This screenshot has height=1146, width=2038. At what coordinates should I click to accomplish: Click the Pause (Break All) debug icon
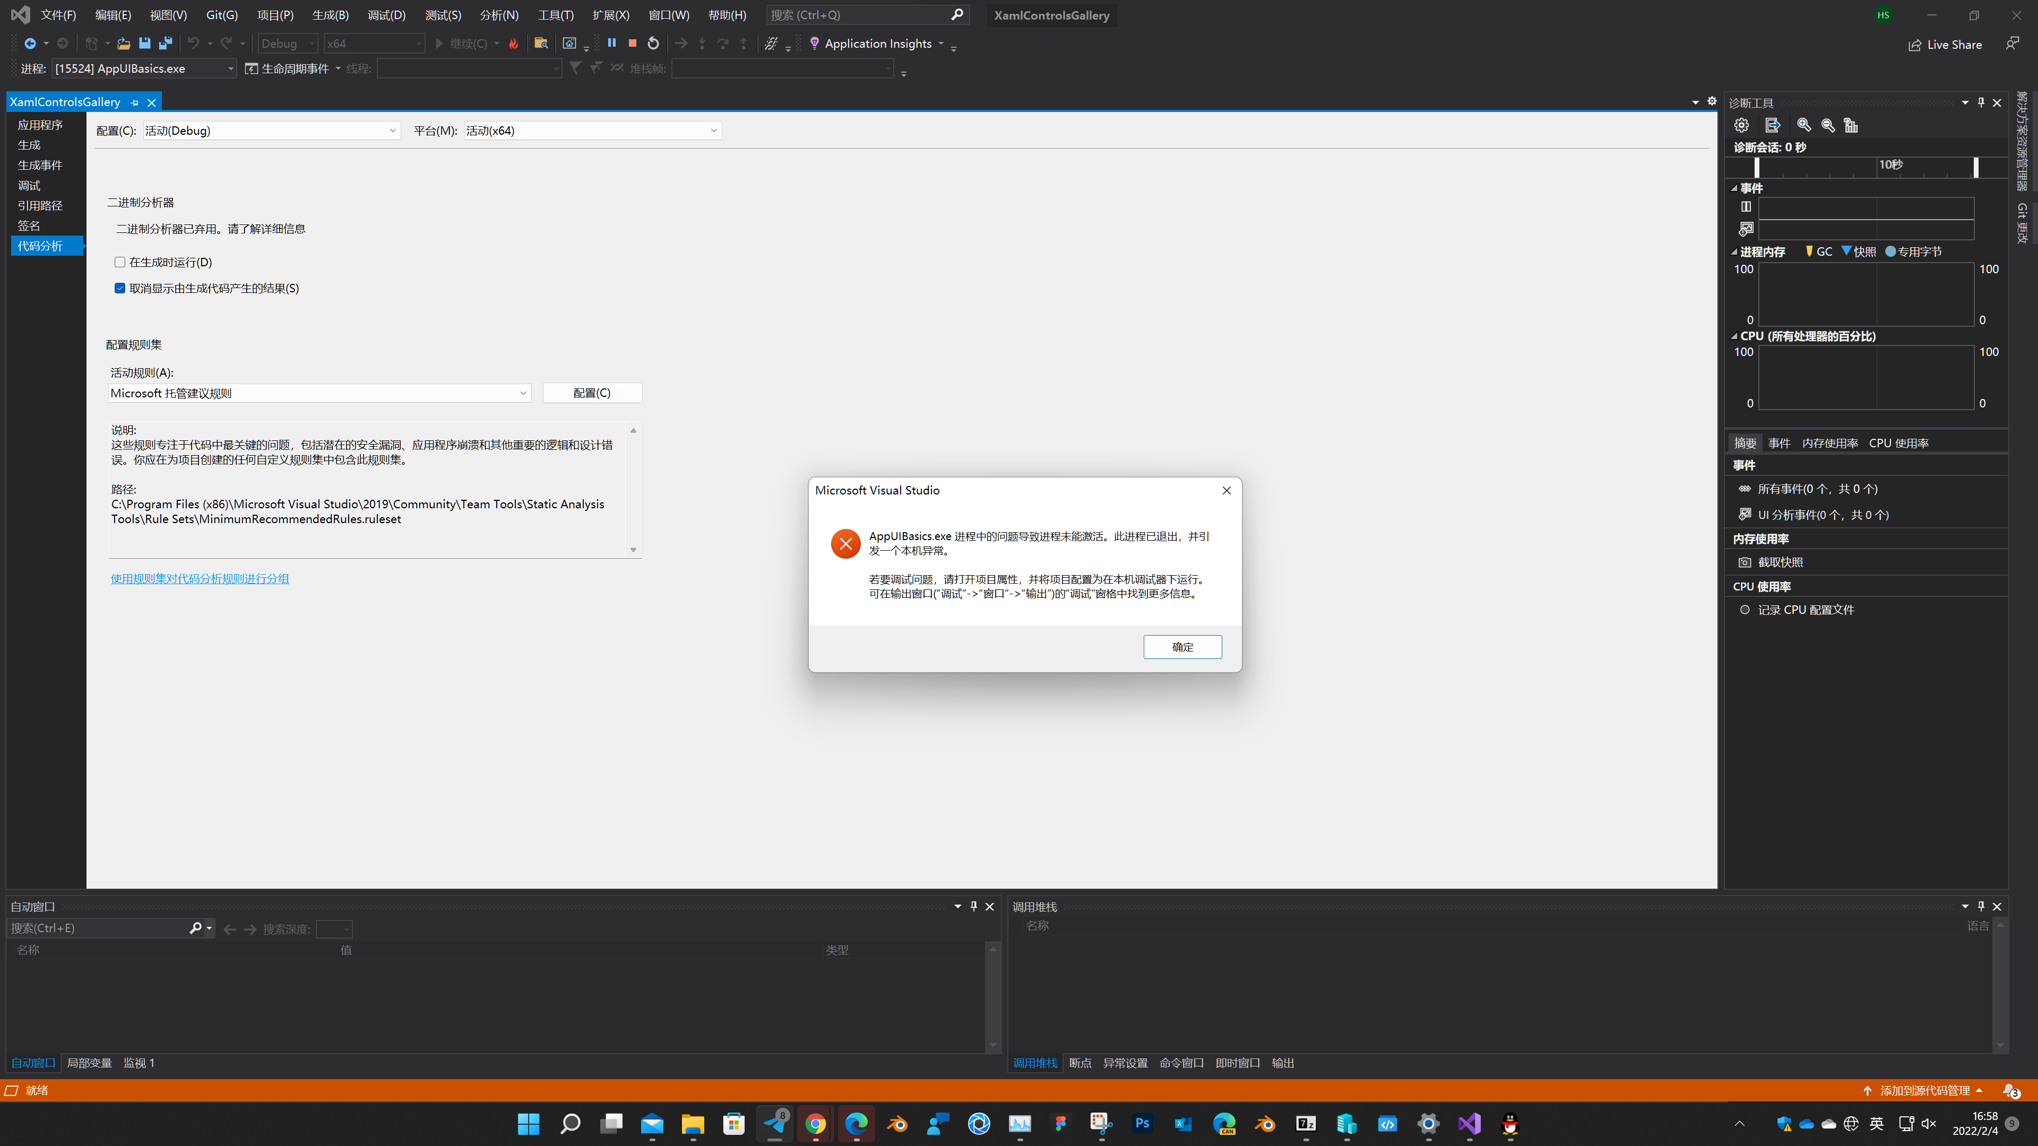(611, 42)
